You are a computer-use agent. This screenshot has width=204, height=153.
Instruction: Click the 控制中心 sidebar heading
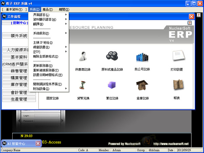pos(19,23)
